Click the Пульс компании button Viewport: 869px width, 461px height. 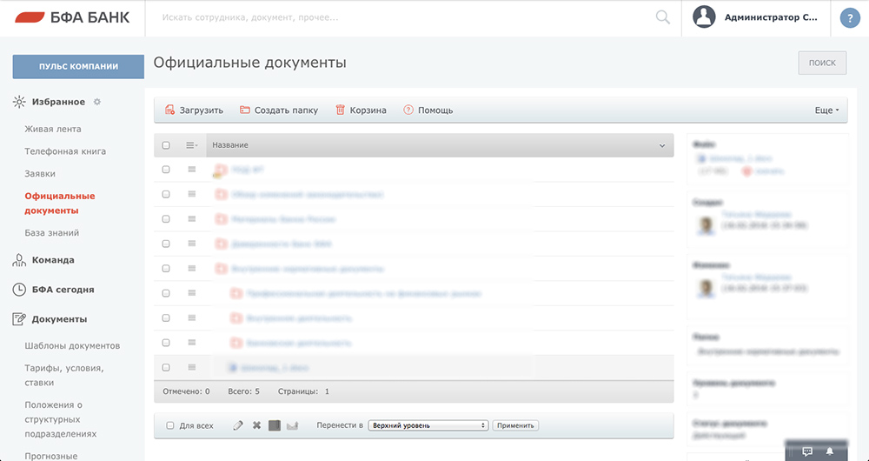click(x=78, y=67)
